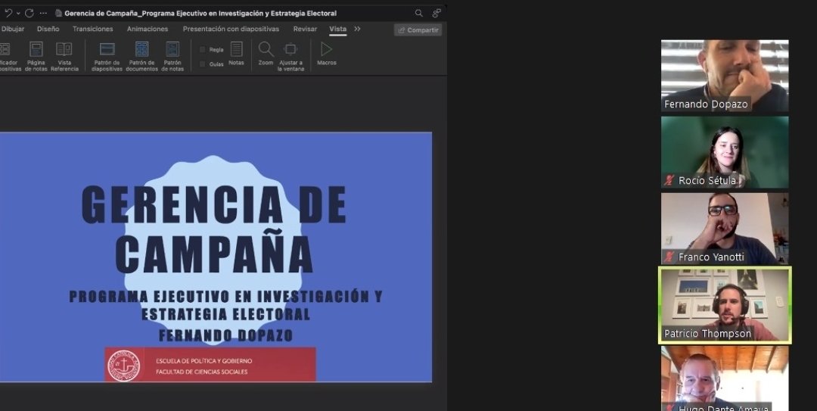Click the Redo circular arrow icon

point(30,13)
